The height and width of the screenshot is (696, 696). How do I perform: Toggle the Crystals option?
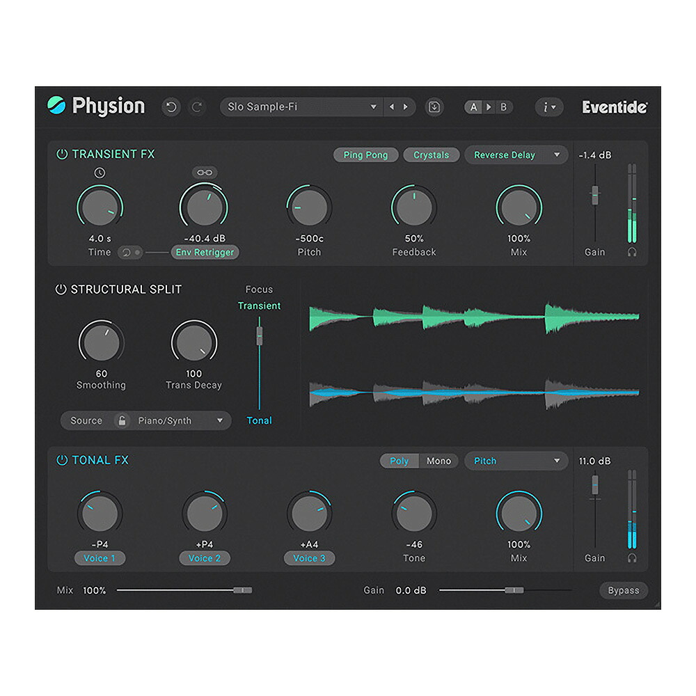[x=432, y=155]
